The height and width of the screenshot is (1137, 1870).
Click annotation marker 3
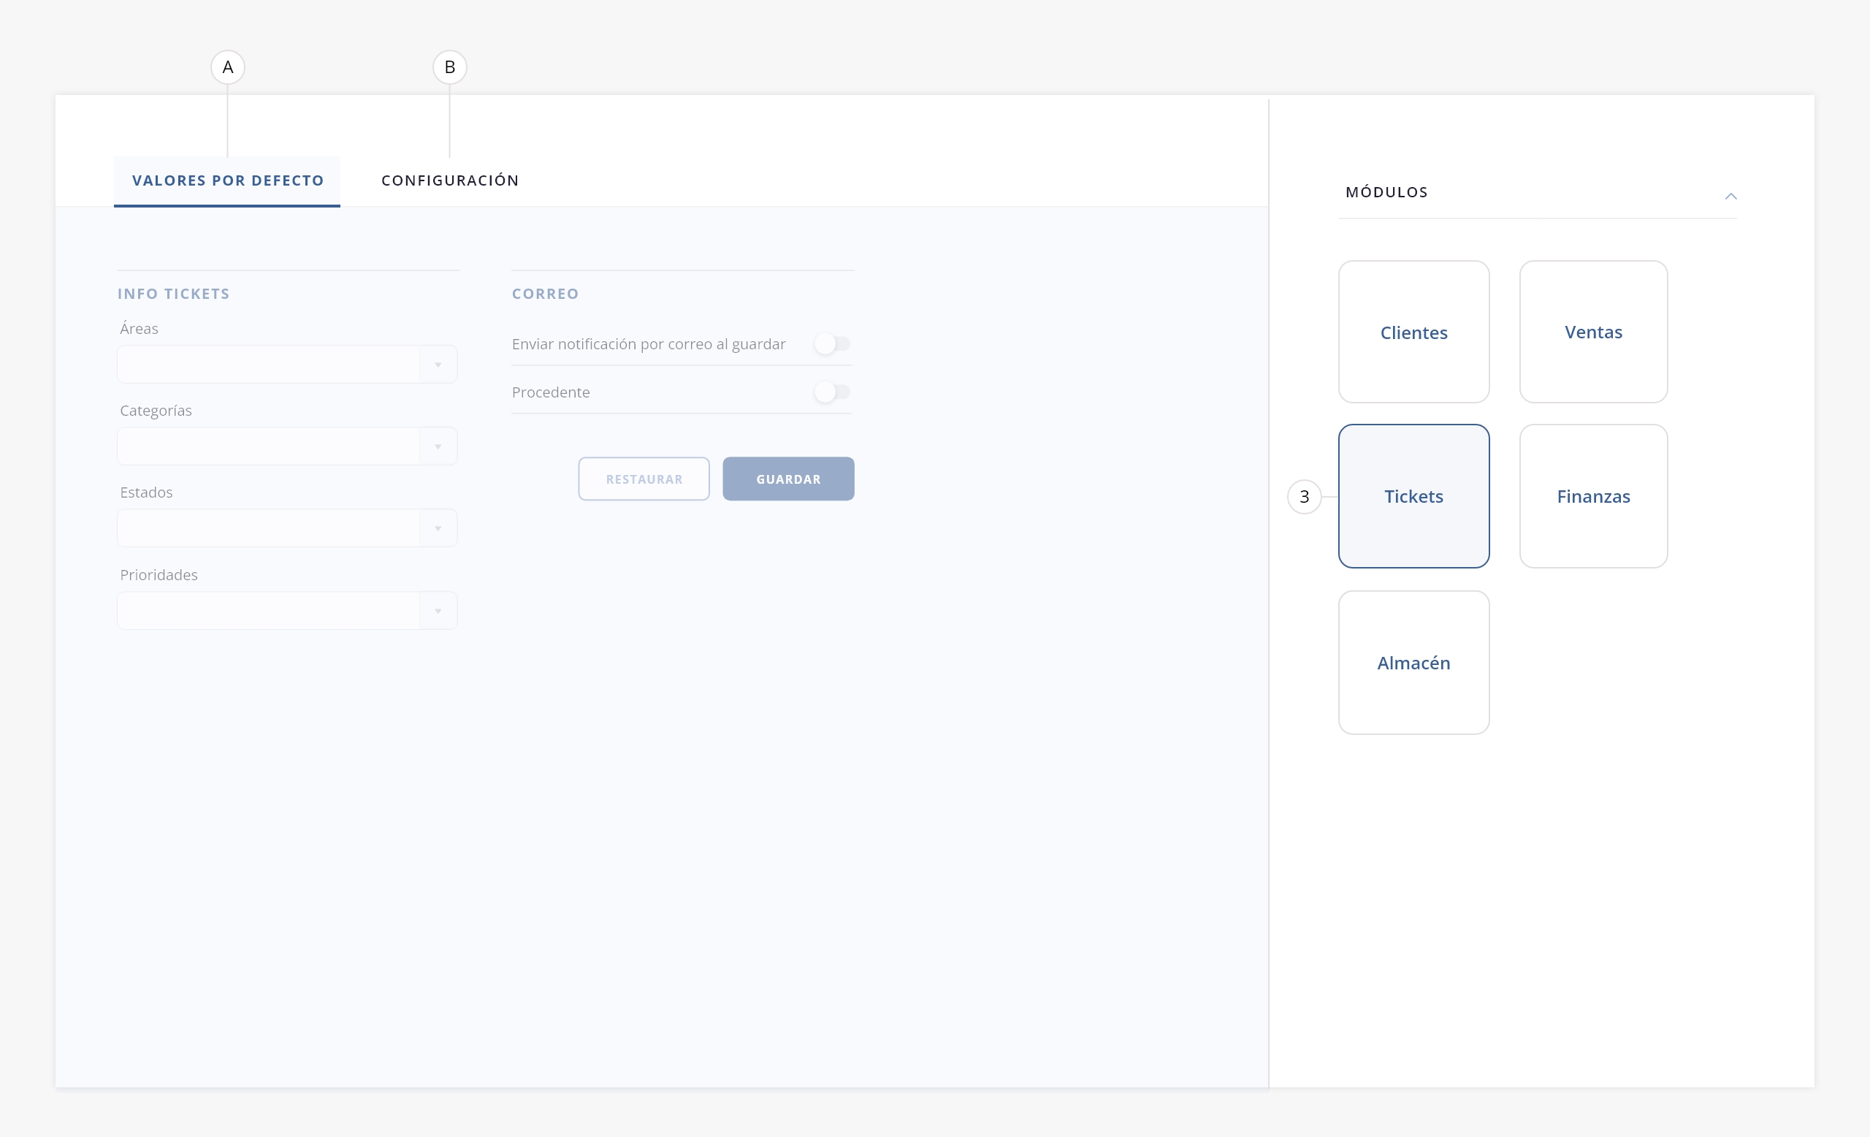(x=1304, y=496)
